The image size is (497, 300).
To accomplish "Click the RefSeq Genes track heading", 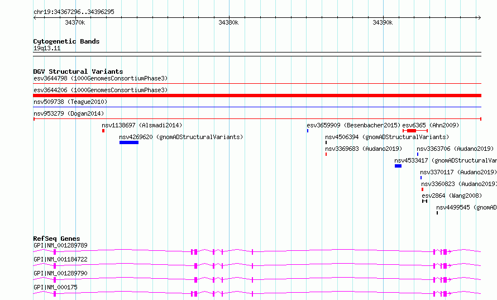I will click(x=56, y=239).
